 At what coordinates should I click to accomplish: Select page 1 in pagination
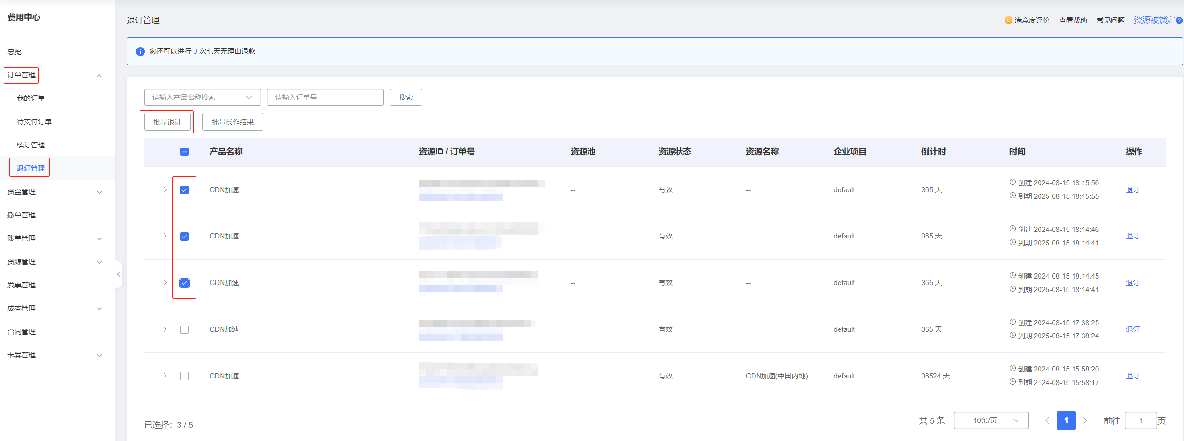(1066, 420)
